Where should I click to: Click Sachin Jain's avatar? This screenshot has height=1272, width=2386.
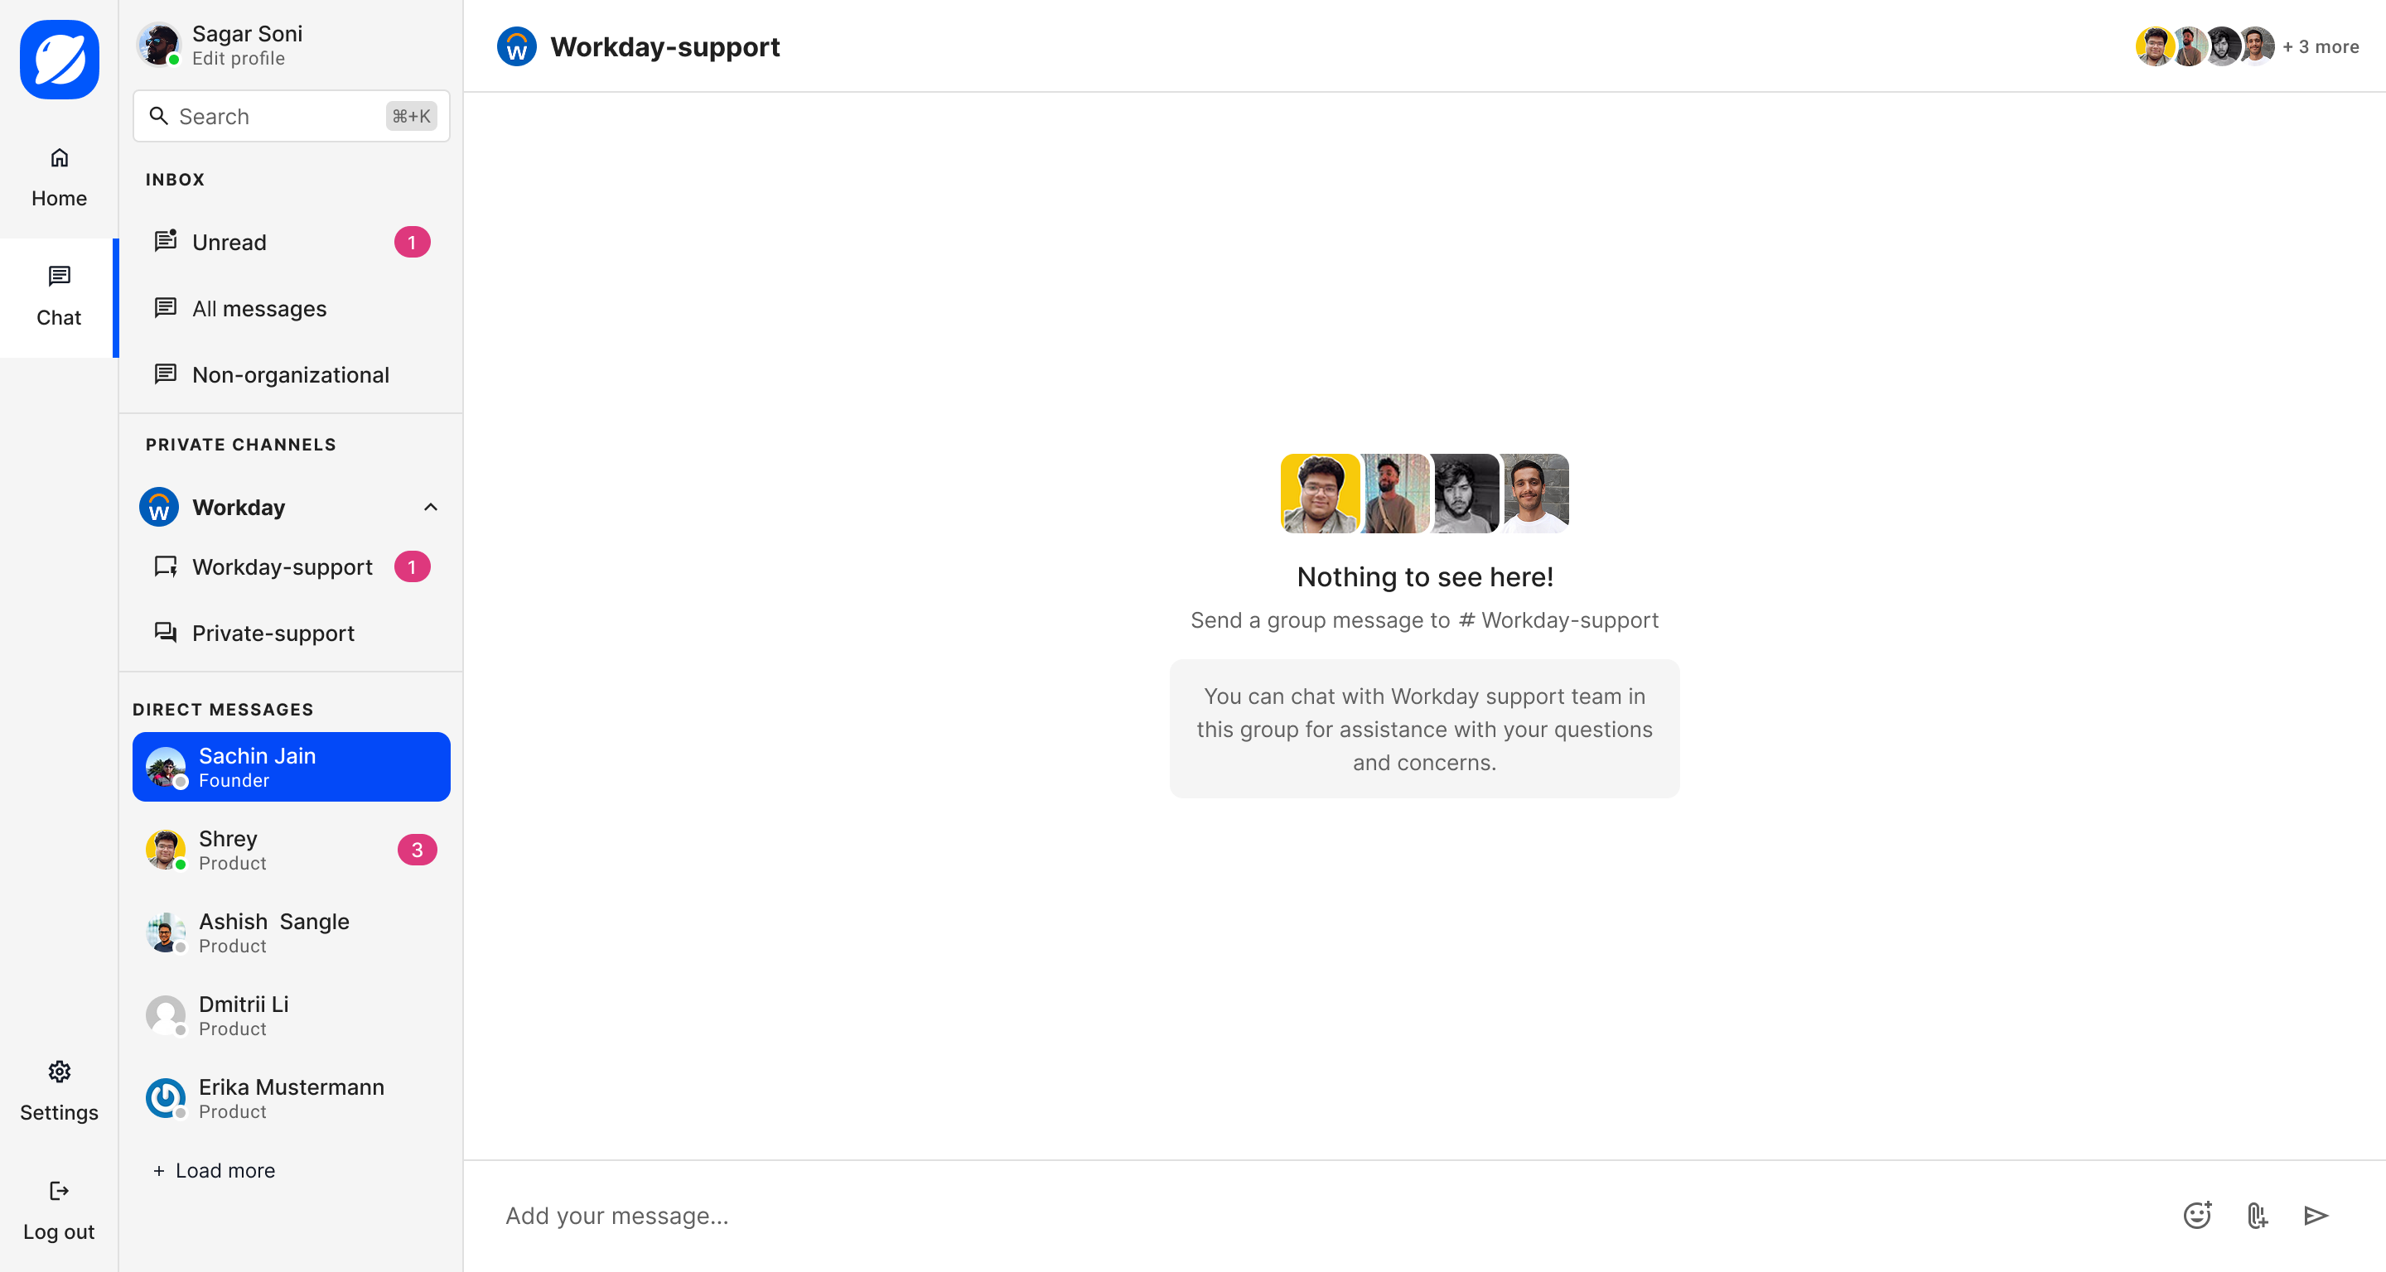coord(166,767)
